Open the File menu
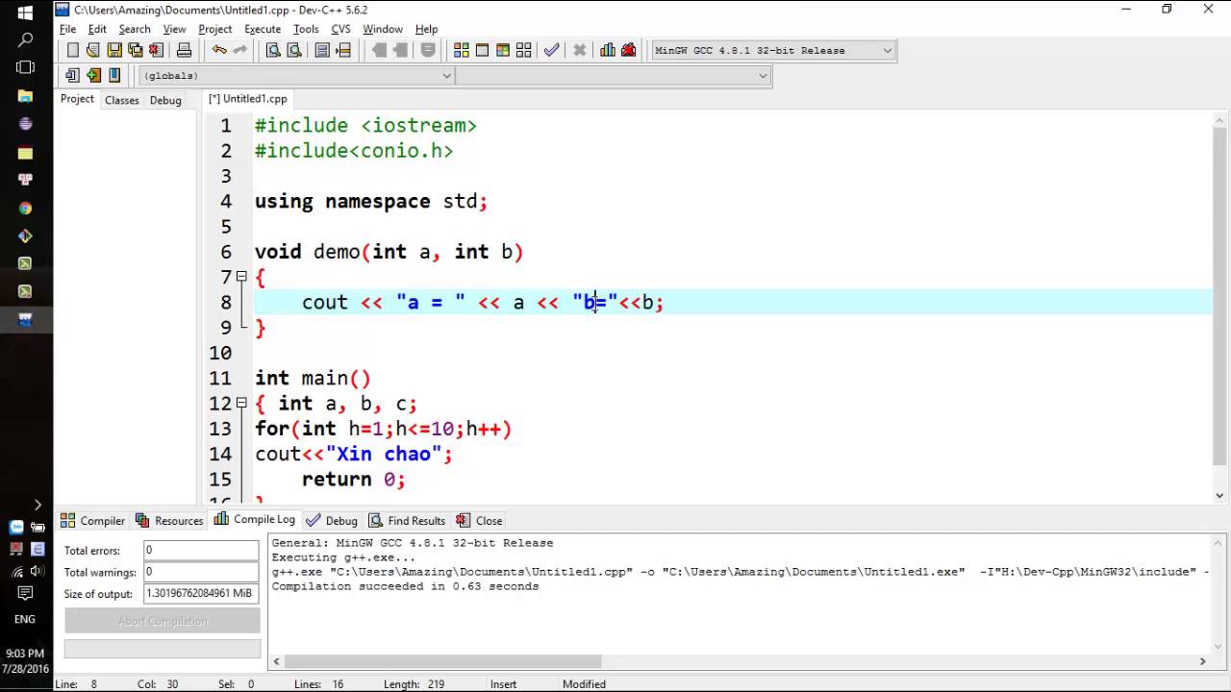The image size is (1231, 692). [x=67, y=29]
